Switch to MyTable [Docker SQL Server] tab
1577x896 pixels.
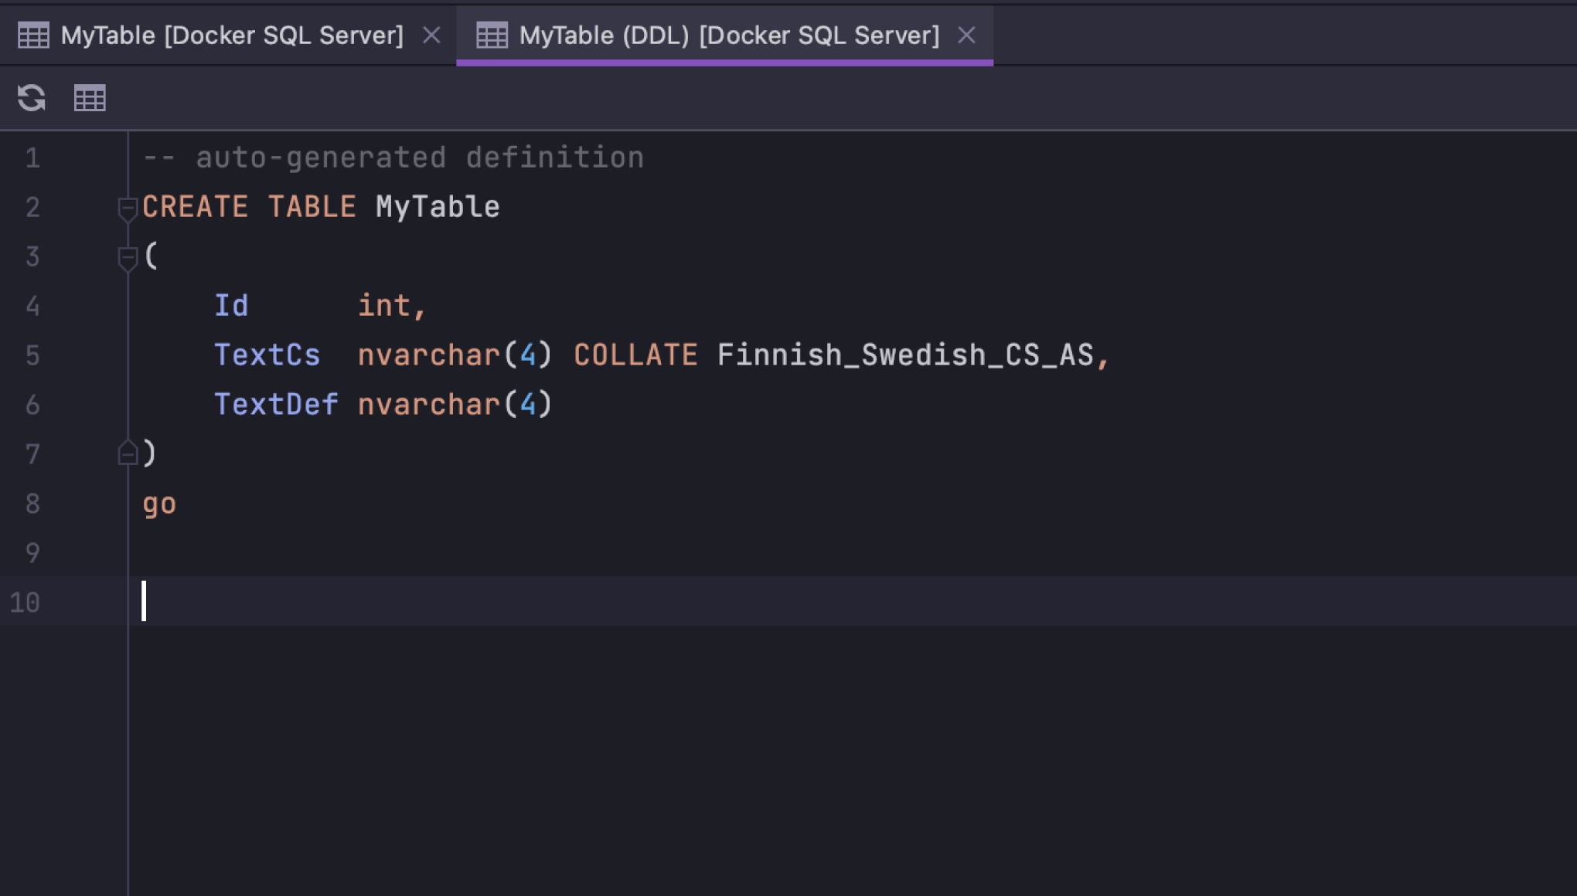pos(232,36)
